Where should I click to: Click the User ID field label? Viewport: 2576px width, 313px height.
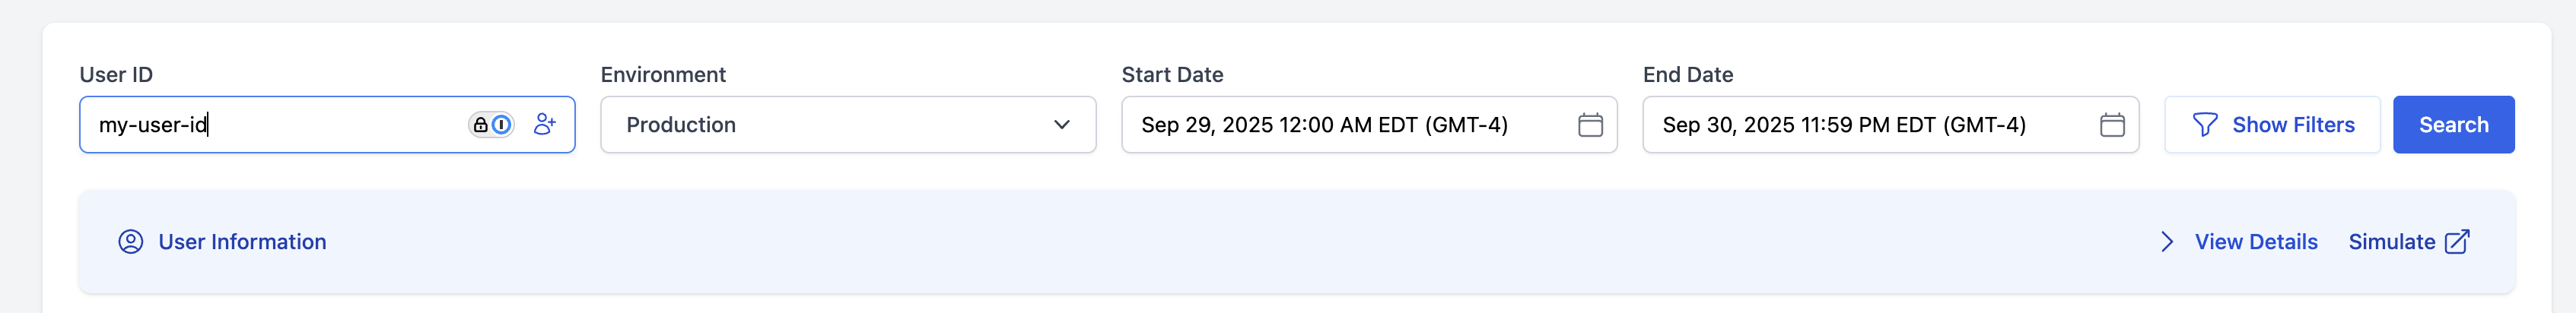point(116,75)
